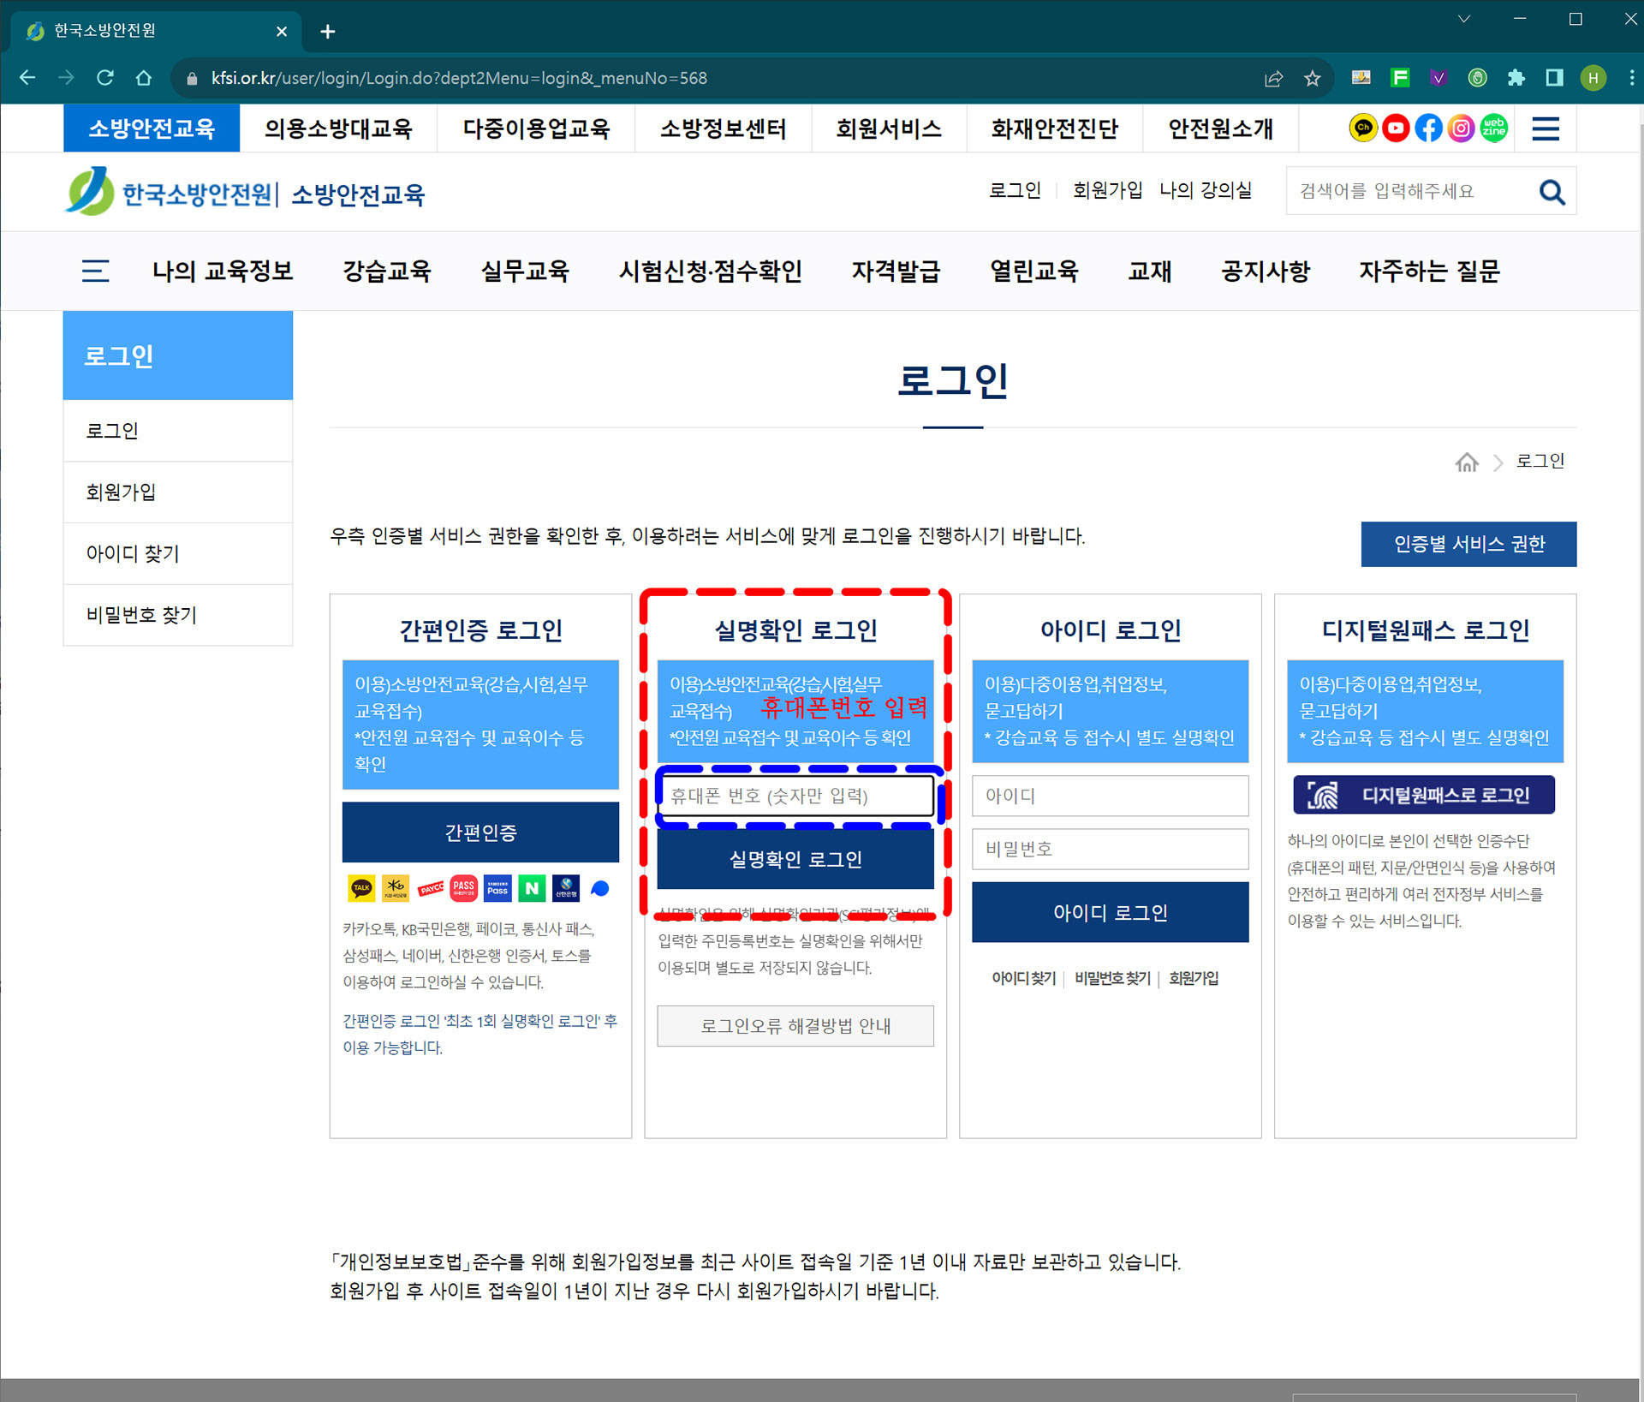Open the Facebook page icon
This screenshot has width=1644, height=1402.
click(1428, 128)
